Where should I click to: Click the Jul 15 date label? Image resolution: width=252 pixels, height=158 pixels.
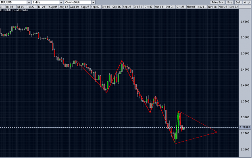[20, 7]
